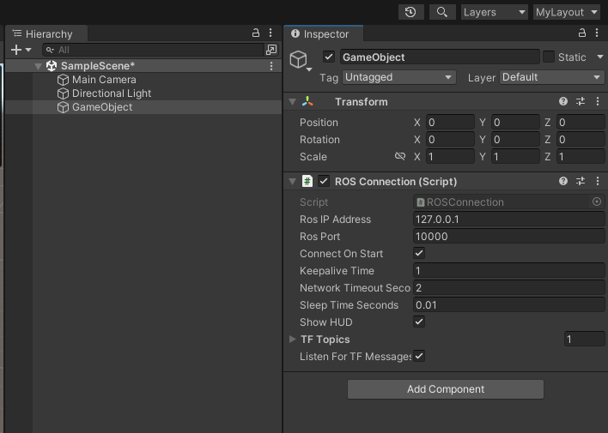608x433 pixels.
Task: Open Transform component context menu
Action: click(x=598, y=101)
